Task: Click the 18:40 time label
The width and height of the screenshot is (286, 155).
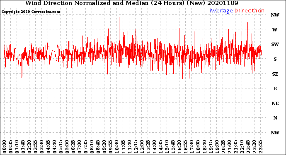Action: click(204, 147)
